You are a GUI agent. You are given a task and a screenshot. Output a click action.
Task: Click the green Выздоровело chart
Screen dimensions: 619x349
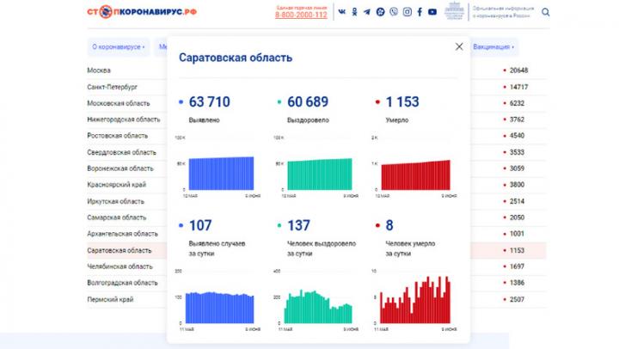314,172
